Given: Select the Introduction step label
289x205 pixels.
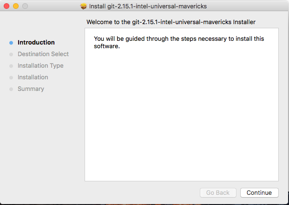Looking at the screenshot, I should 36,42.
